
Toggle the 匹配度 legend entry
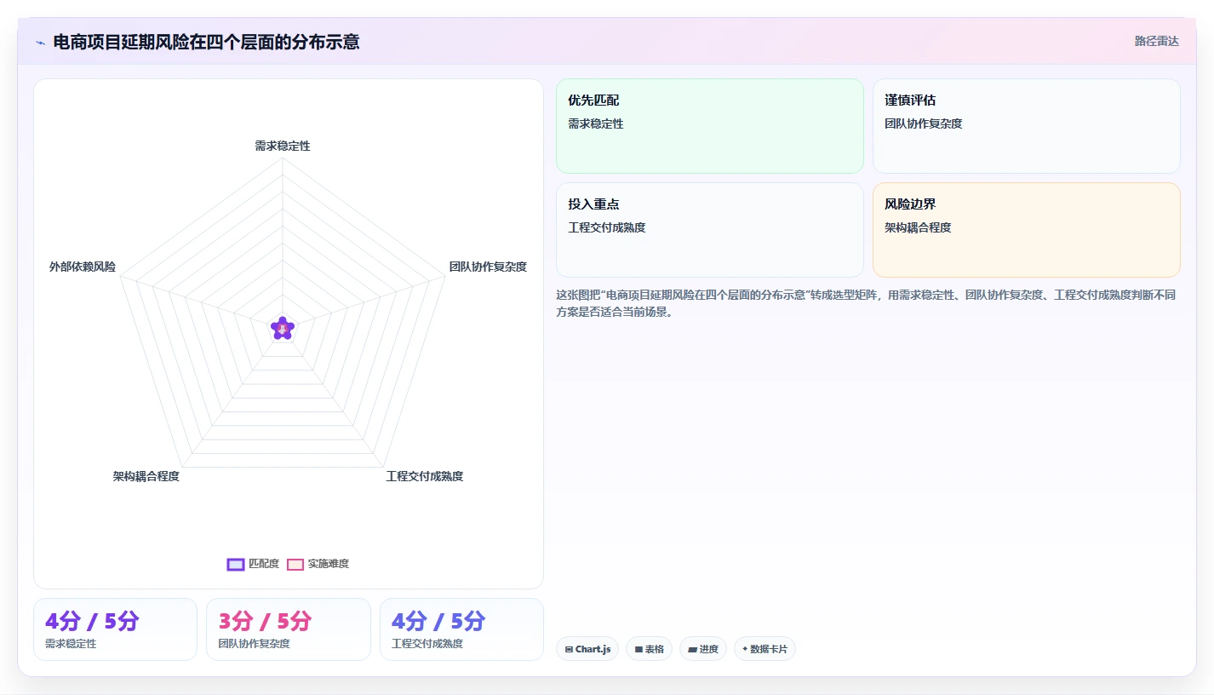[253, 564]
